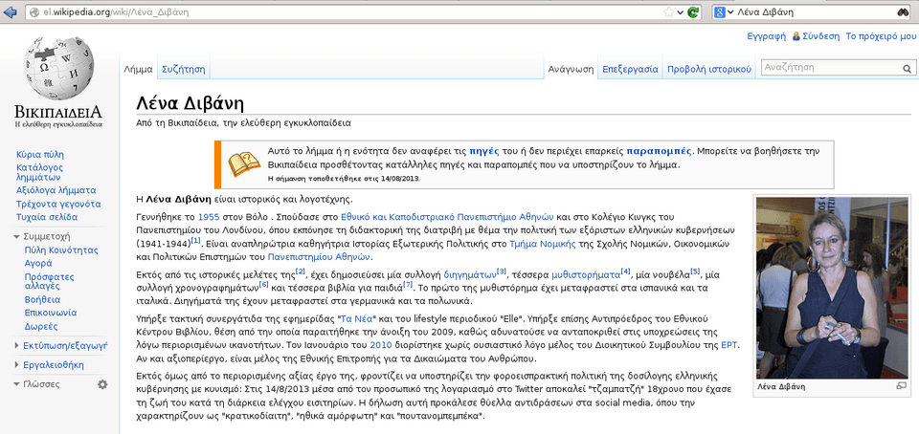Open the address bar history dropdown arrow
The height and width of the screenshot is (434, 919).
681,12
